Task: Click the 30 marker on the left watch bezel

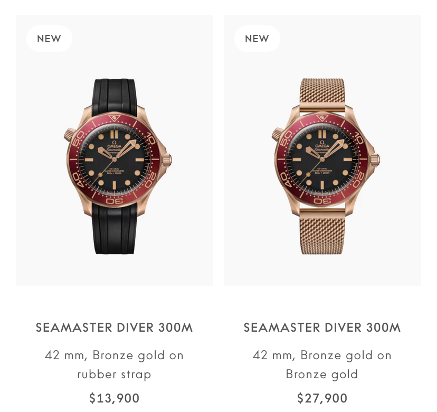Action: click(x=115, y=201)
